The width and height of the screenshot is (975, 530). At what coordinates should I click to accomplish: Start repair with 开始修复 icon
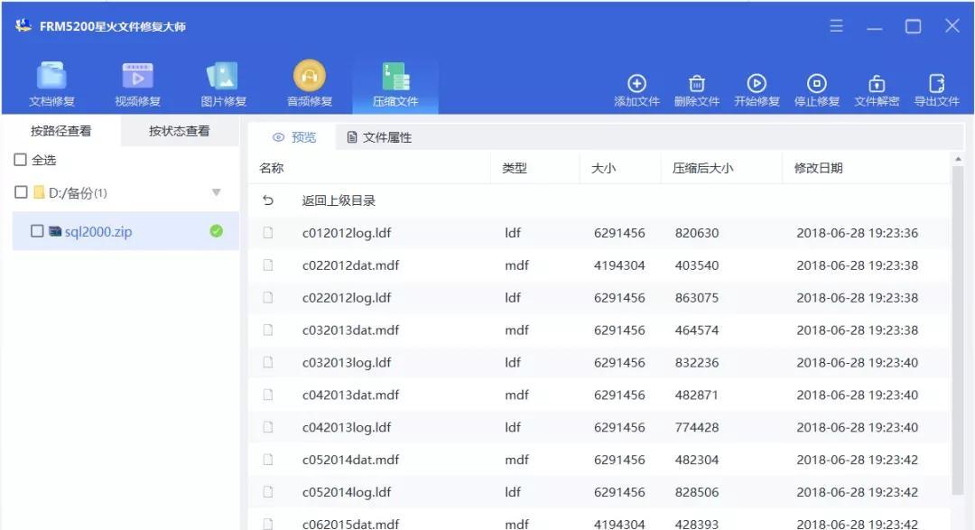[x=757, y=83]
